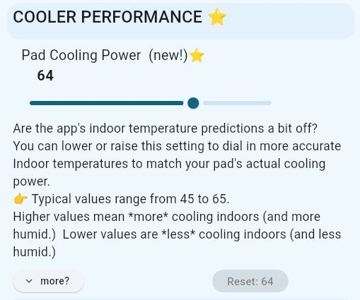Click the 'Lower values are *less* cooling' sentence
Screen dimensions: 360x300
[174, 234]
